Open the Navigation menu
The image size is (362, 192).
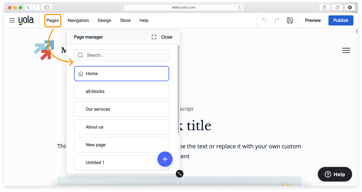tap(78, 20)
